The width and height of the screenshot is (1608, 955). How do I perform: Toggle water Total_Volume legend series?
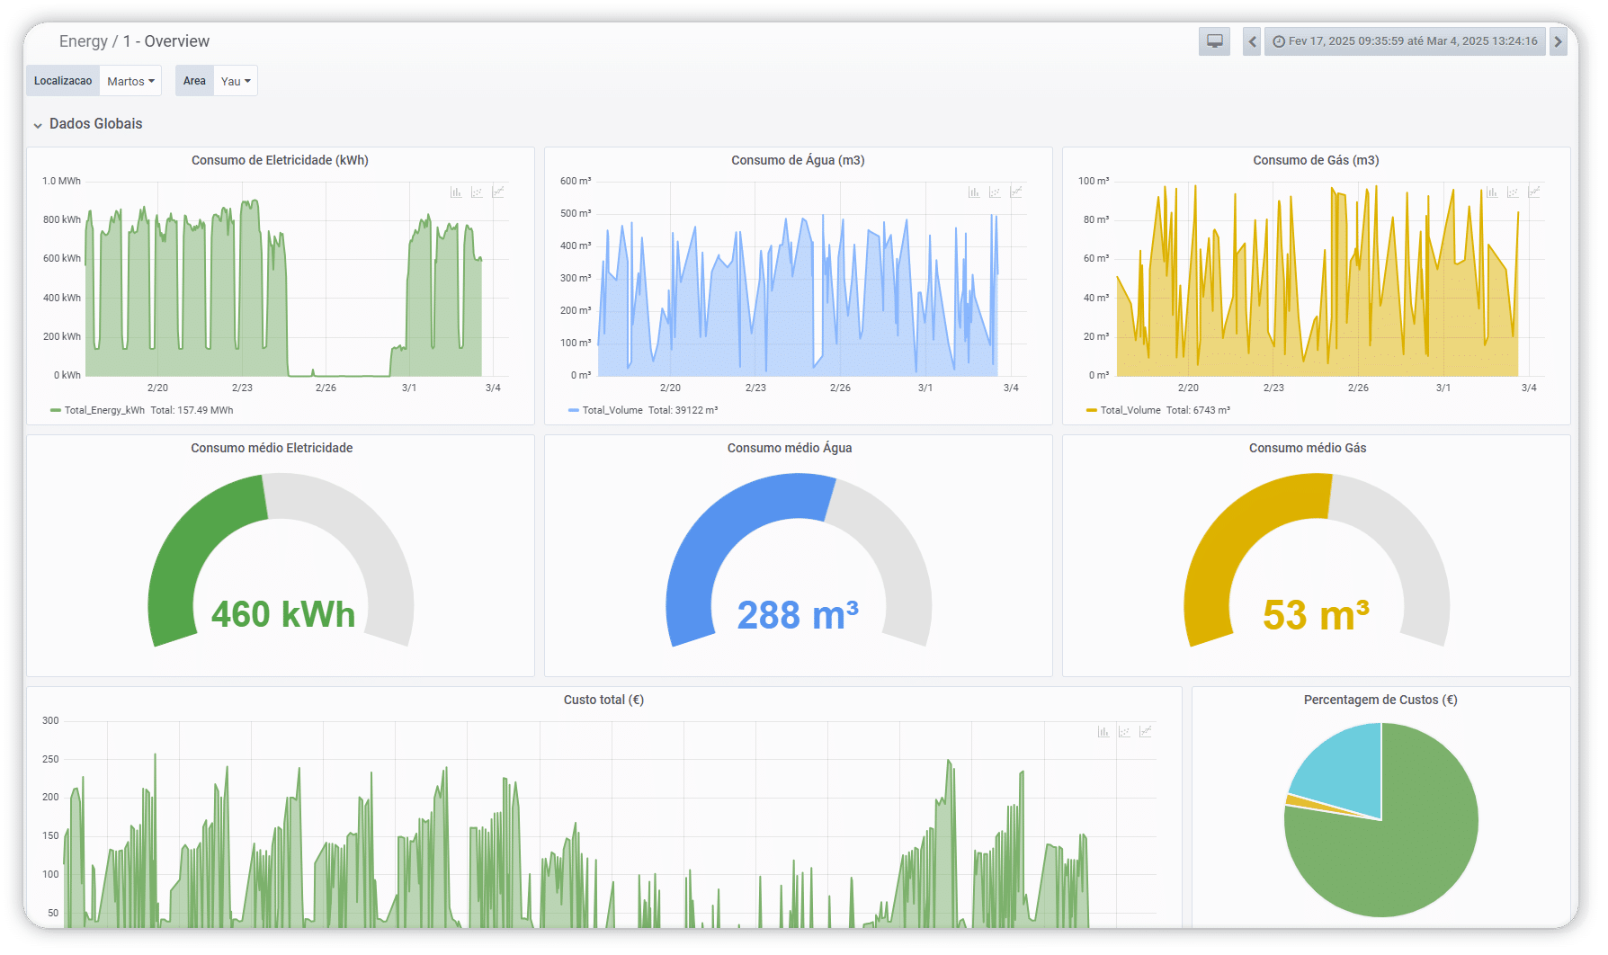pos(612,410)
